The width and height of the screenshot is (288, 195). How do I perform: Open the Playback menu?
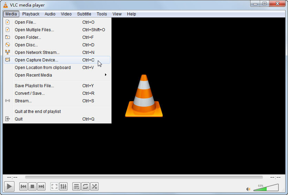tap(31, 14)
